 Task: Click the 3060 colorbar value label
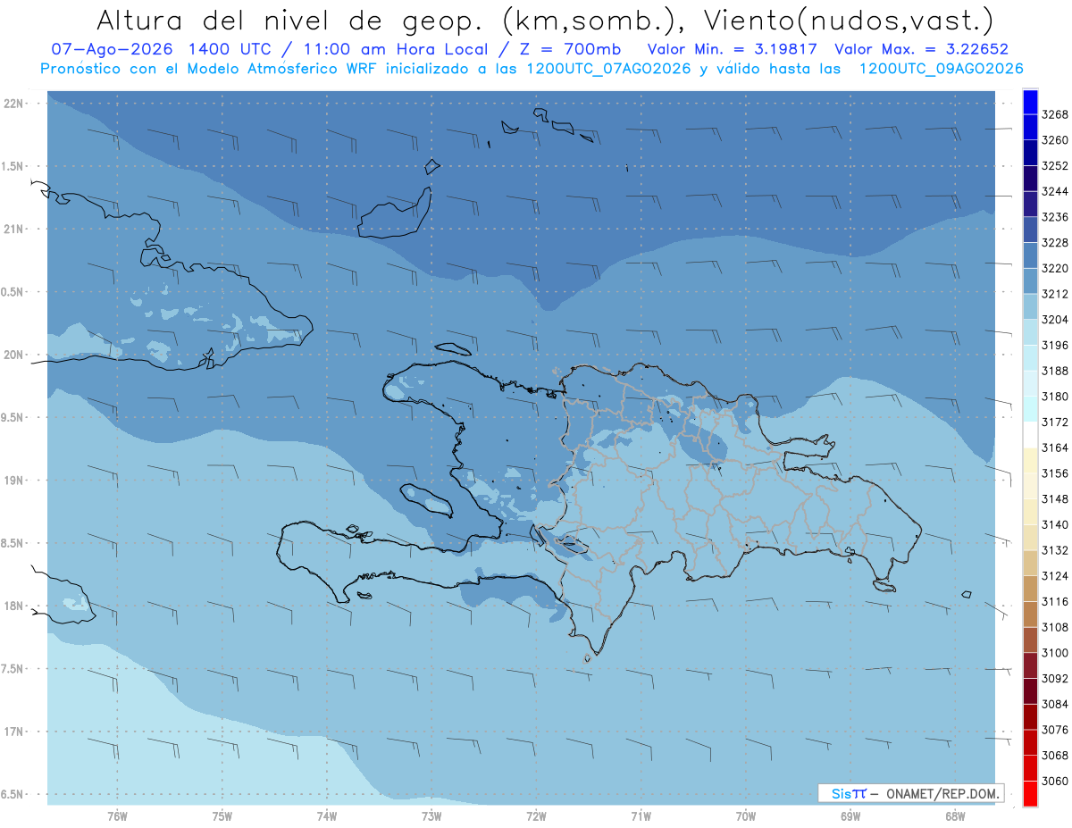click(1055, 781)
